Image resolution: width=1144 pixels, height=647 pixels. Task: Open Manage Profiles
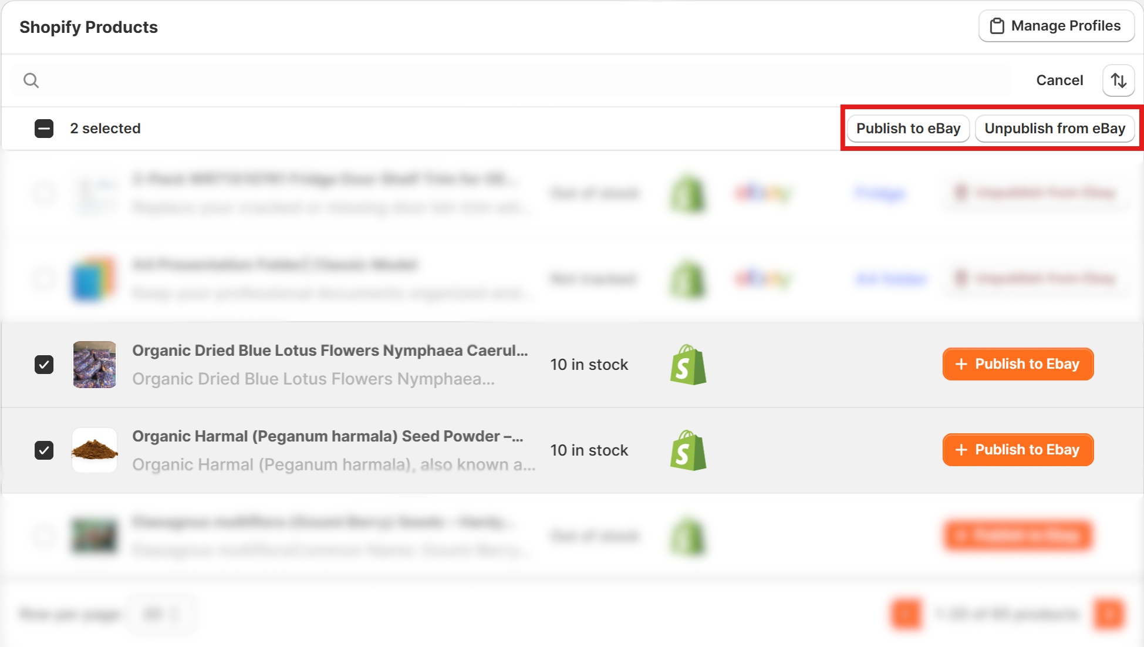1056,26
